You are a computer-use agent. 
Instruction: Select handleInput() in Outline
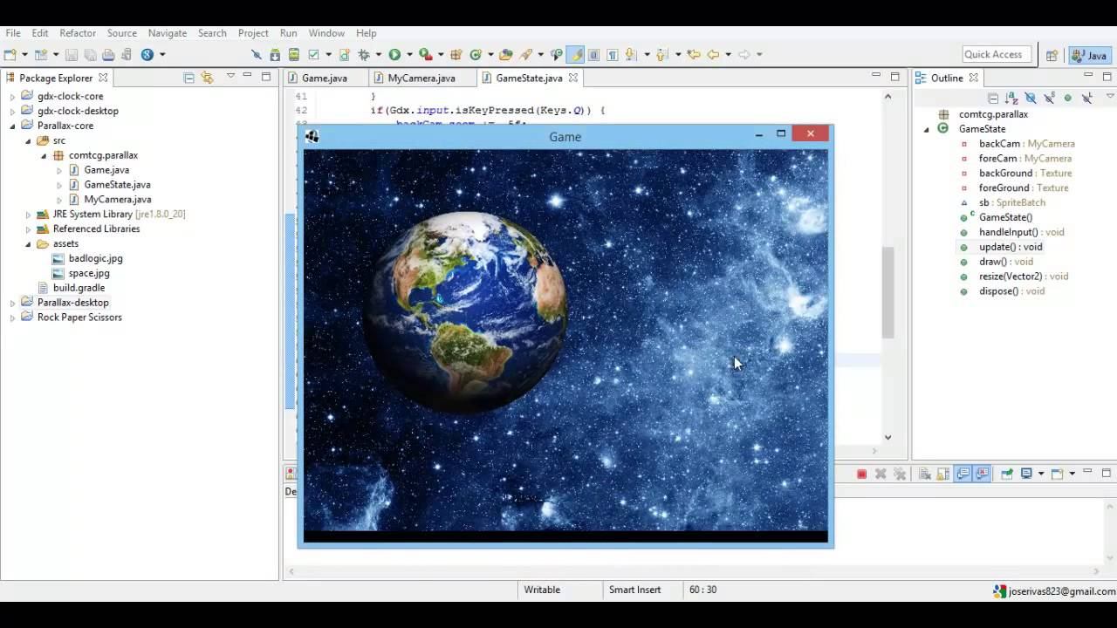(1021, 232)
